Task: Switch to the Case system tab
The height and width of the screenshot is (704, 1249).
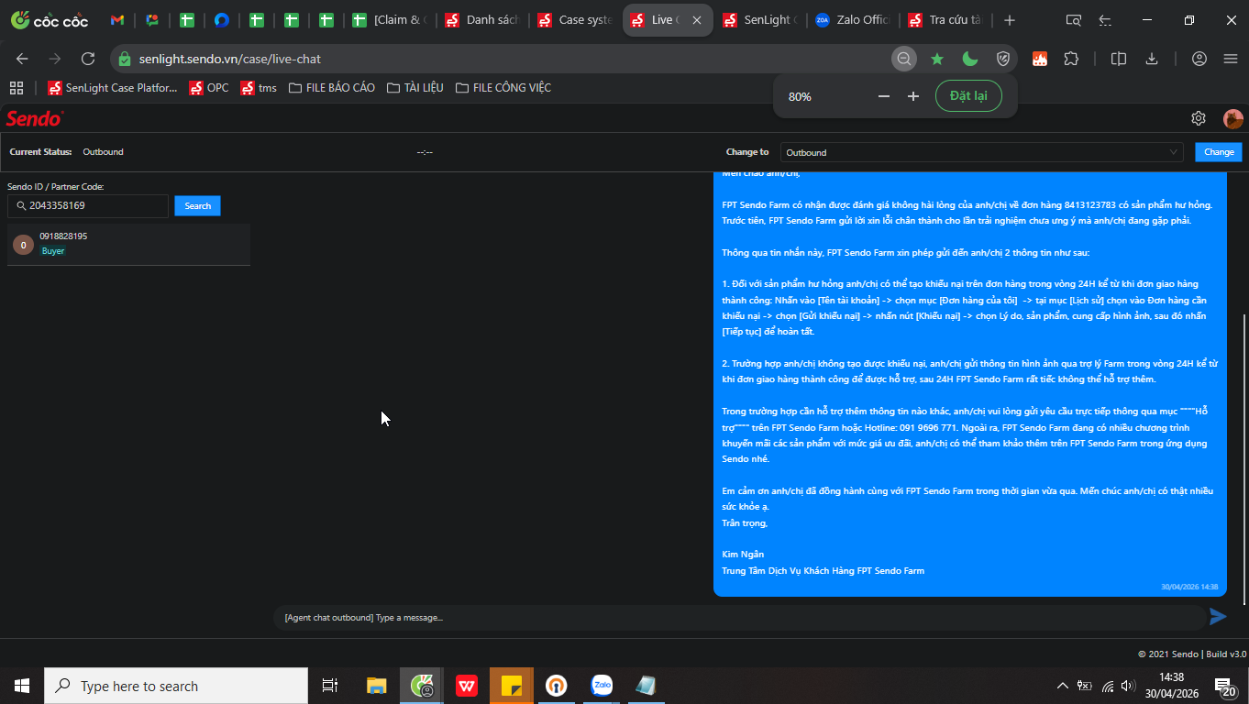Action: [x=574, y=20]
